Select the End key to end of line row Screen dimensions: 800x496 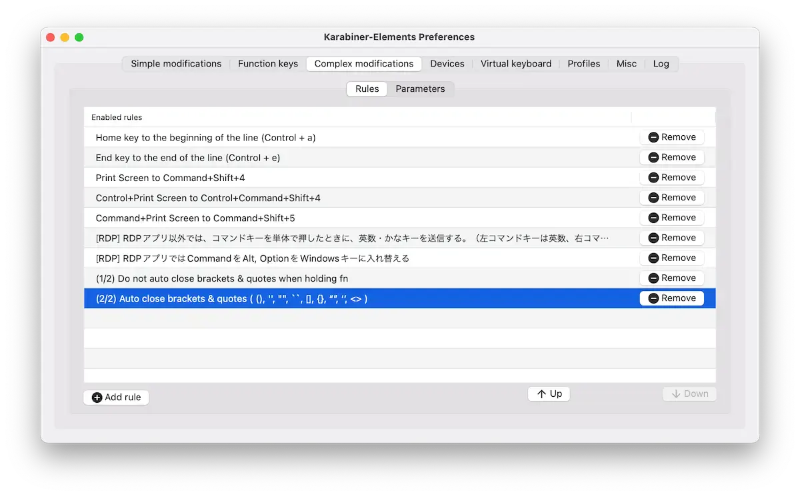coord(400,157)
